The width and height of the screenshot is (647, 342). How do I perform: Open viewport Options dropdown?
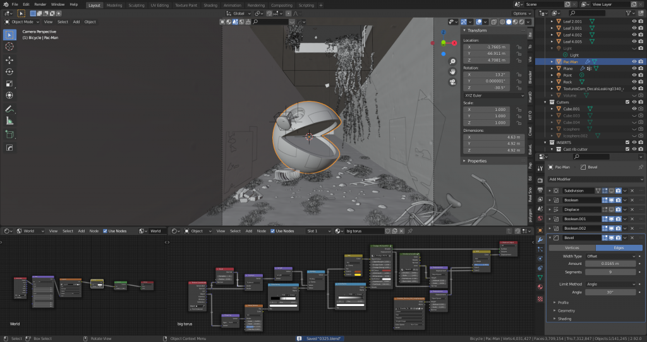(521, 14)
